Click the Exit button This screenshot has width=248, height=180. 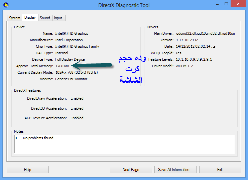point(220,170)
